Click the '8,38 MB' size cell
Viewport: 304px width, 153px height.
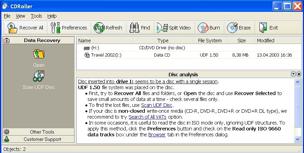240,55
